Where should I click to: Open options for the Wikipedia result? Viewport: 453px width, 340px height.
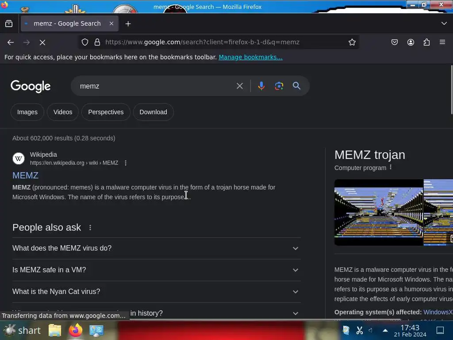point(125,163)
